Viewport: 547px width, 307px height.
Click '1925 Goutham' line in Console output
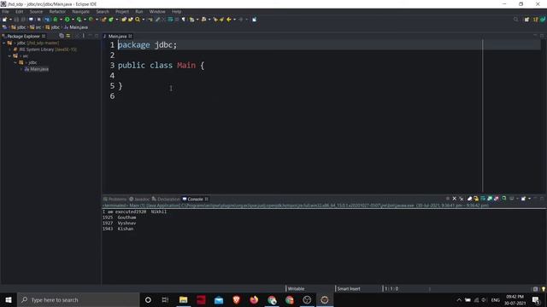120,217
